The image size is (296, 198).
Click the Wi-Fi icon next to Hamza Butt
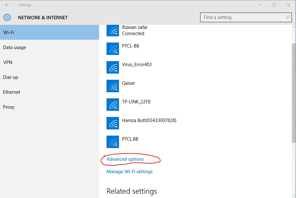point(113,123)
